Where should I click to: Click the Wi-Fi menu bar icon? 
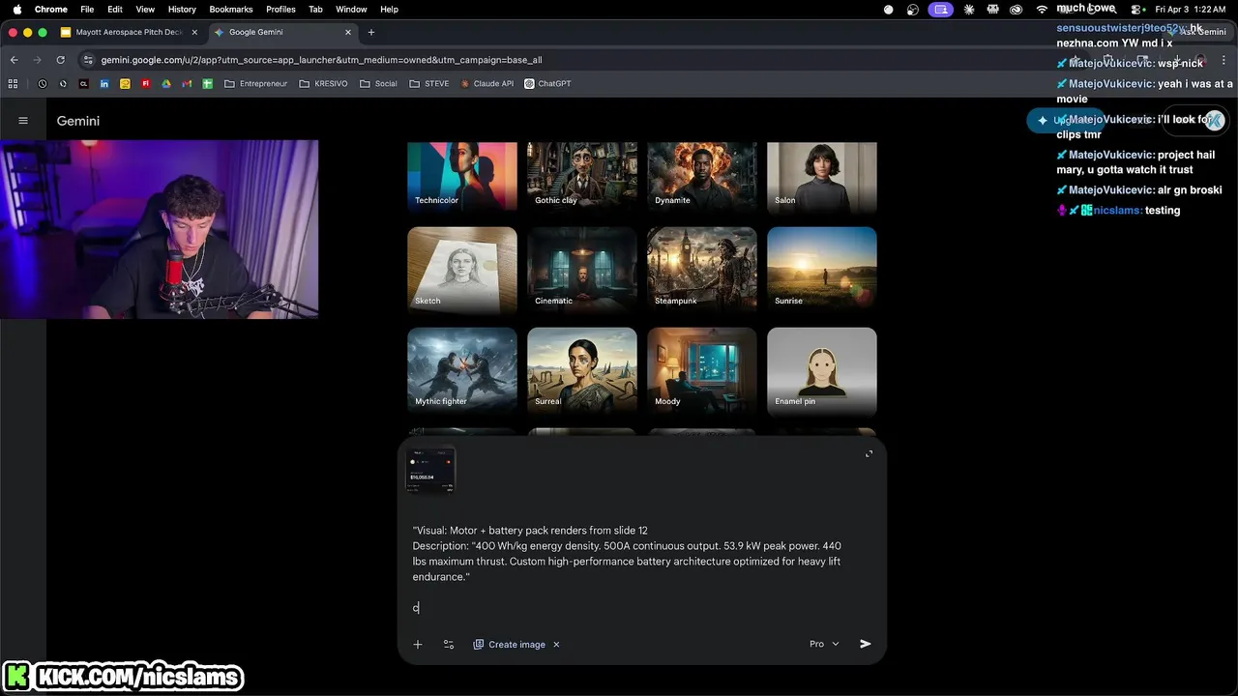[x=1042, y=9]
